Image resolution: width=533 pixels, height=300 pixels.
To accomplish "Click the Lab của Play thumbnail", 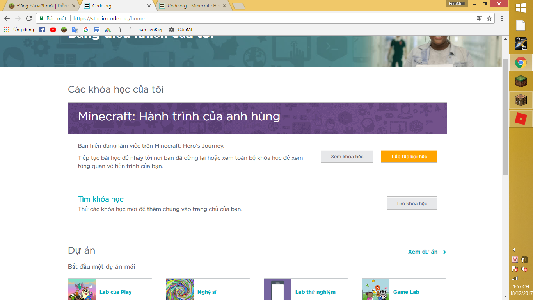I will (x=82, y=289).
